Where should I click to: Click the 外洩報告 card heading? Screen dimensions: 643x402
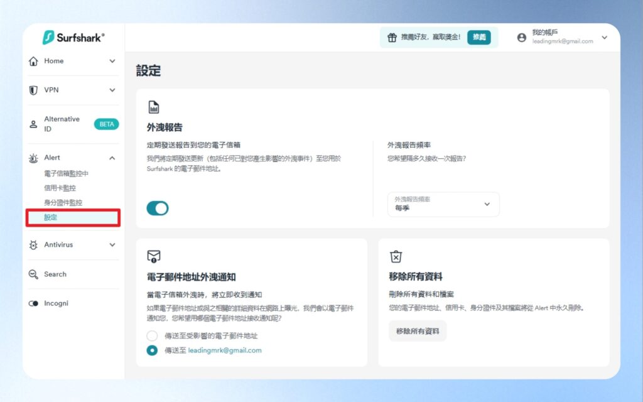tap(165, 128)
